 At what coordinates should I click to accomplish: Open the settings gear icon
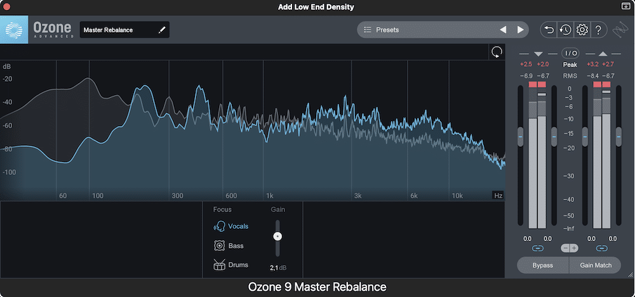pos(582,30)
